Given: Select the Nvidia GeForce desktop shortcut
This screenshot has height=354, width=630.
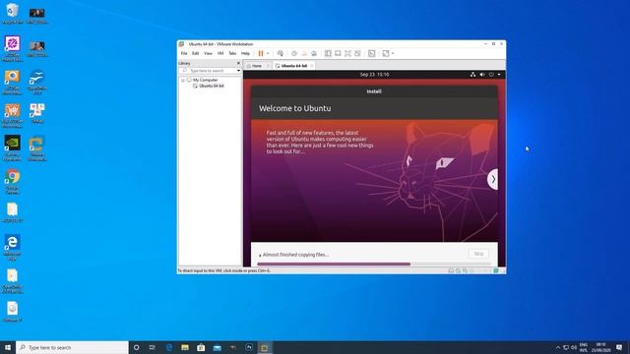Looking at the screenshot, I should pyautogui.click(x=13, y=148).
